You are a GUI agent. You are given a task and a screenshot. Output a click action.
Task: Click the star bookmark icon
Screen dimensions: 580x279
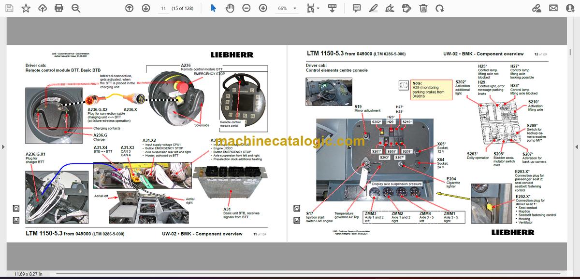point(26,8)
